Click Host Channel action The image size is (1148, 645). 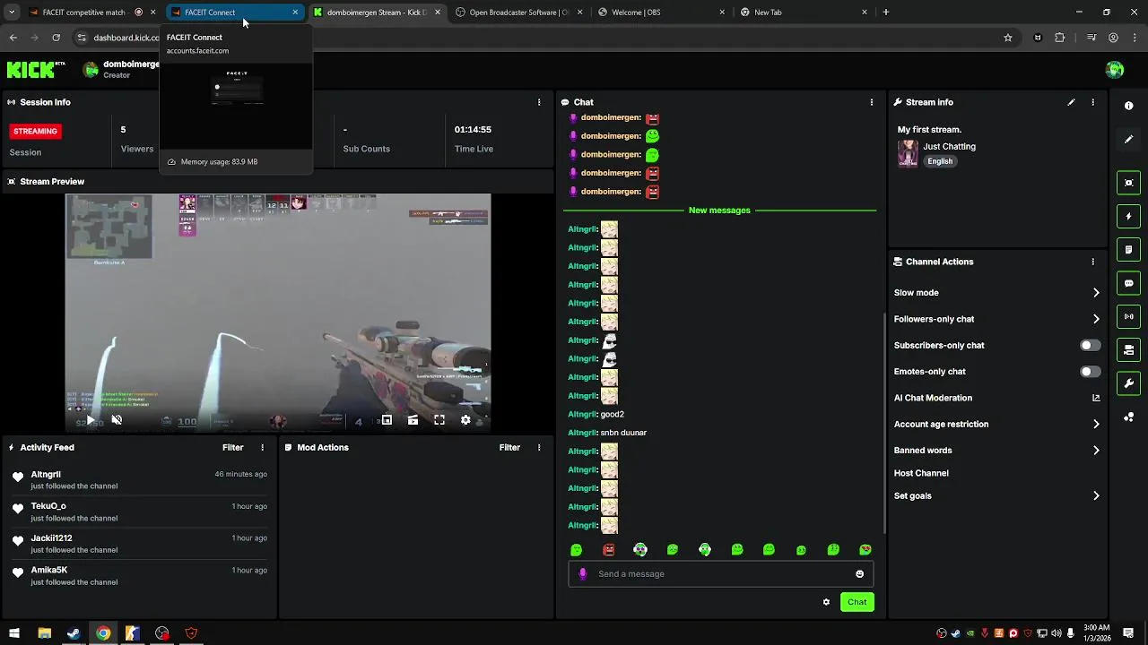coord(921,473)
